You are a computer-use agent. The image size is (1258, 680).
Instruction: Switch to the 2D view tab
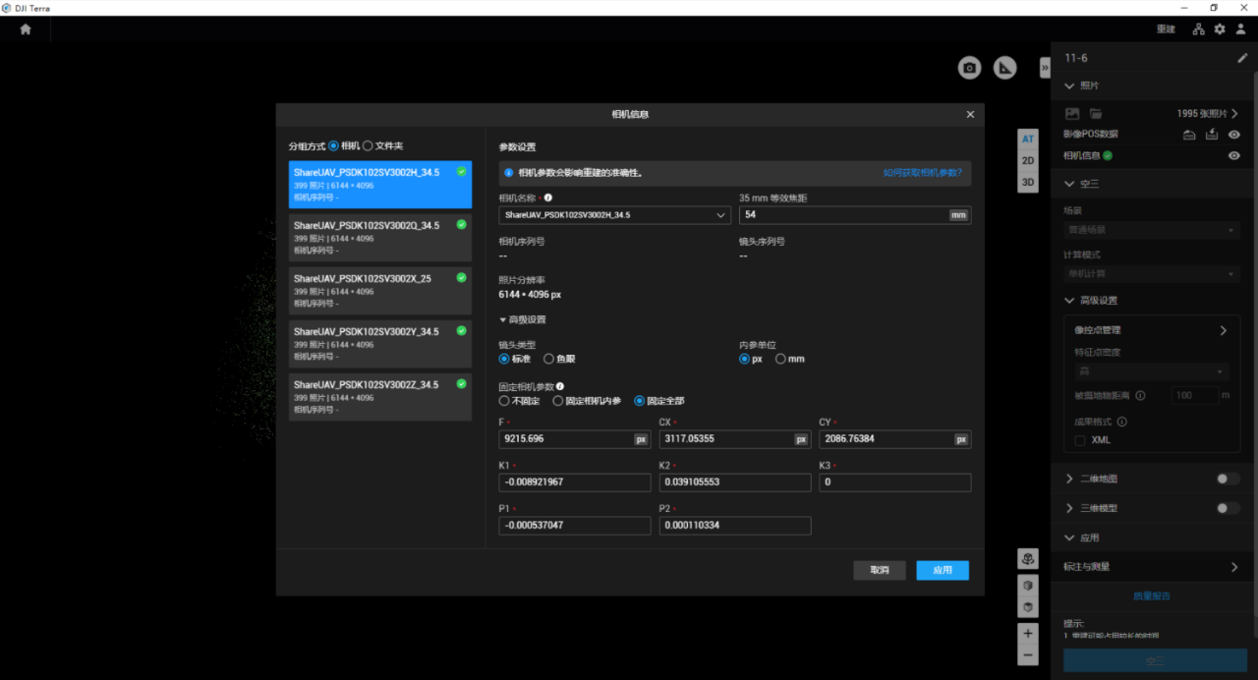[x=1028, y=160]
